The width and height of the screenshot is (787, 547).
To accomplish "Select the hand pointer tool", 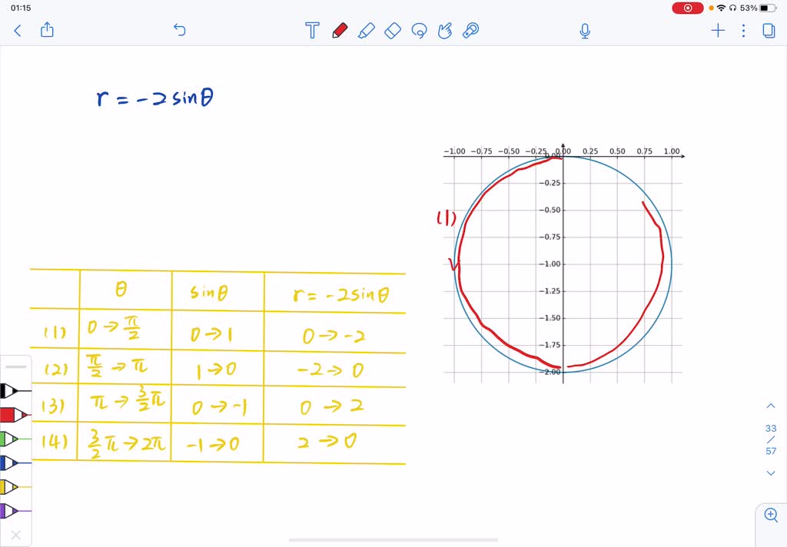I will coord(445,31).
